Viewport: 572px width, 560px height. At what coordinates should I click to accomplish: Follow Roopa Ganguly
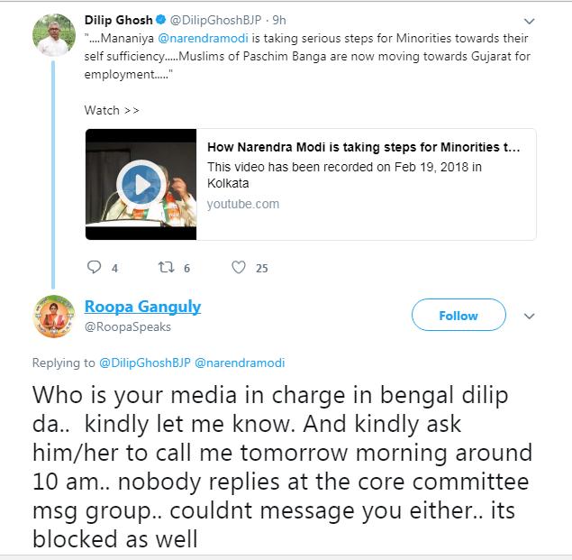tap(458, 316)
